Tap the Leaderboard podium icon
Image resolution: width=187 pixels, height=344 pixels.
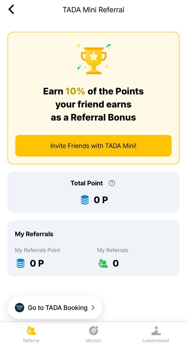coord(156,331)
